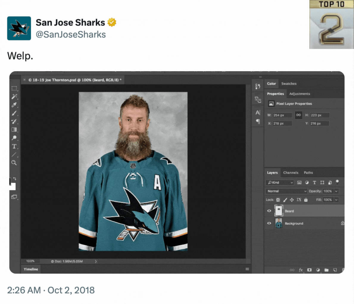Create a new layer
This screenshot has height=304, width=354.
335,270
